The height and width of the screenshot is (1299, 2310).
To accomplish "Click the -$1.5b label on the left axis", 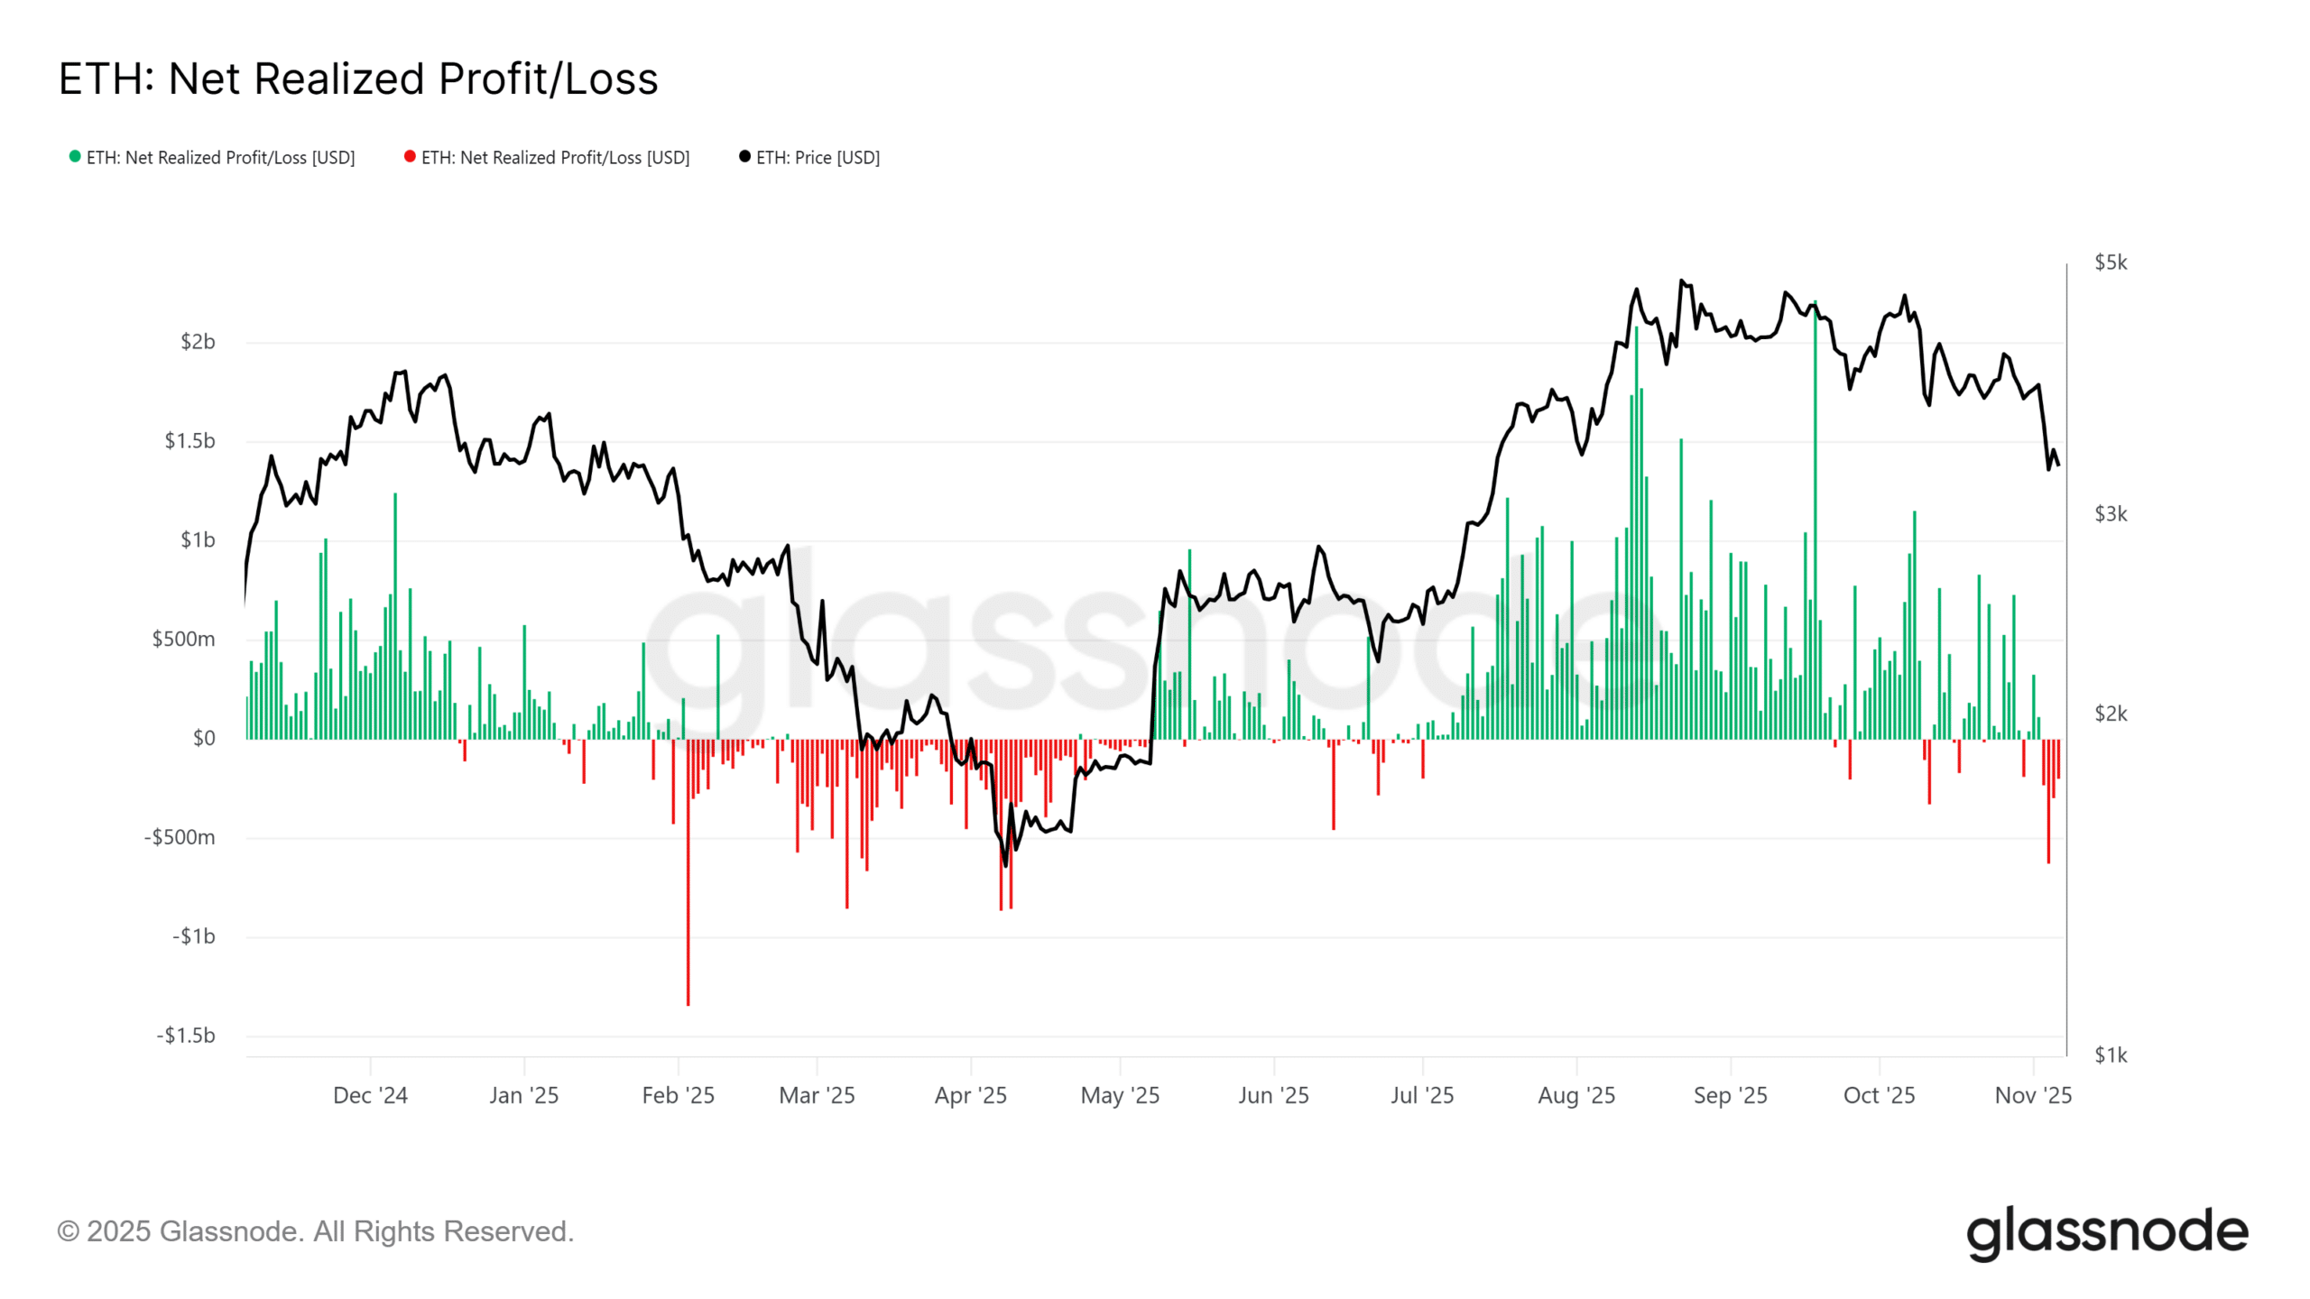I will pos(186,1036).
